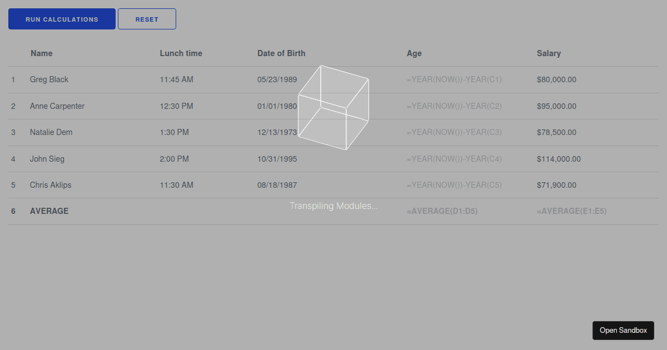This screenshot has width=667, height=350.
Task: Select the Name column header
Action: (41, 53)
